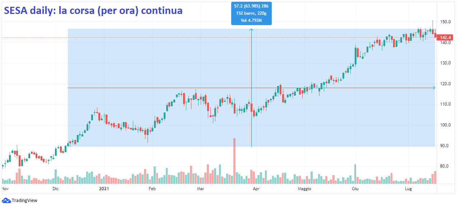
Task: Open the TradingView text link
Action: click(24, 201)
